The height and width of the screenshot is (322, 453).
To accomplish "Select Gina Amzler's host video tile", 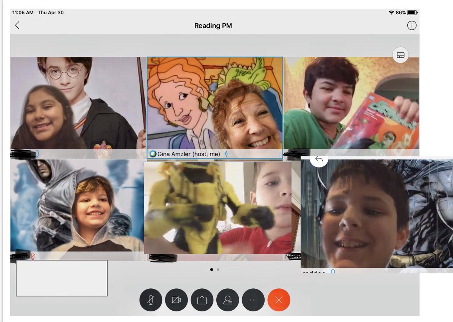I will tap(214, 108).
